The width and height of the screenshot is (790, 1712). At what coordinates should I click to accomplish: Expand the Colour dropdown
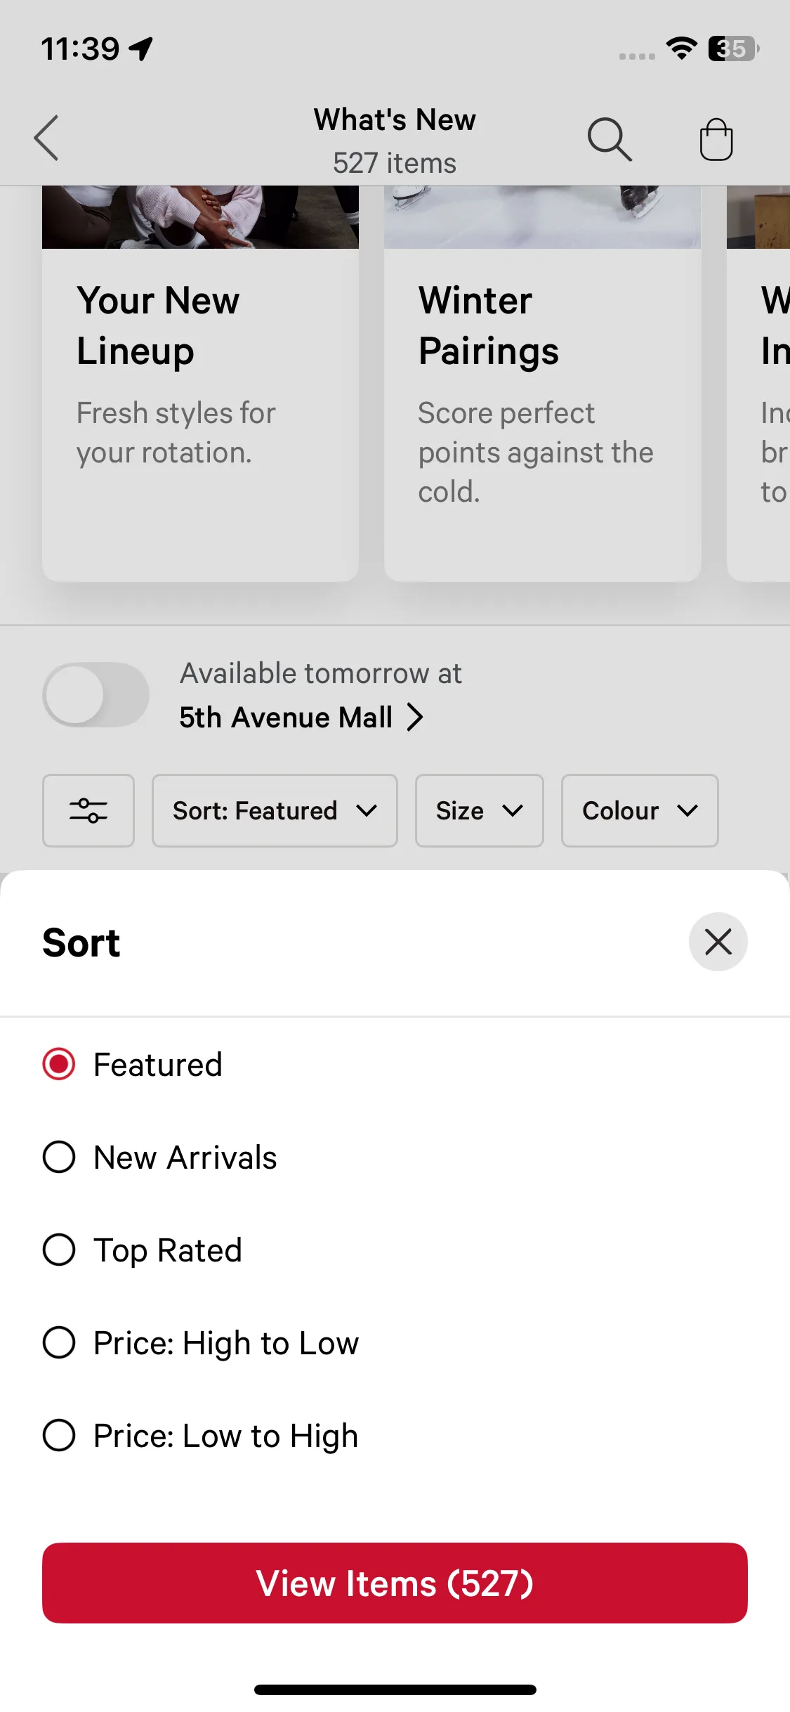click(x=639, y=810)
